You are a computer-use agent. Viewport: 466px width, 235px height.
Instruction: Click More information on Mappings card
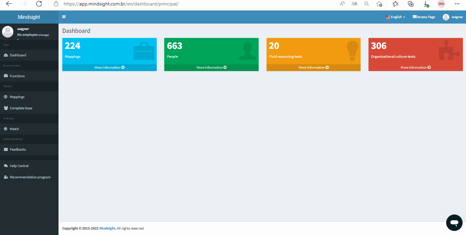click(x=109, y=68)
